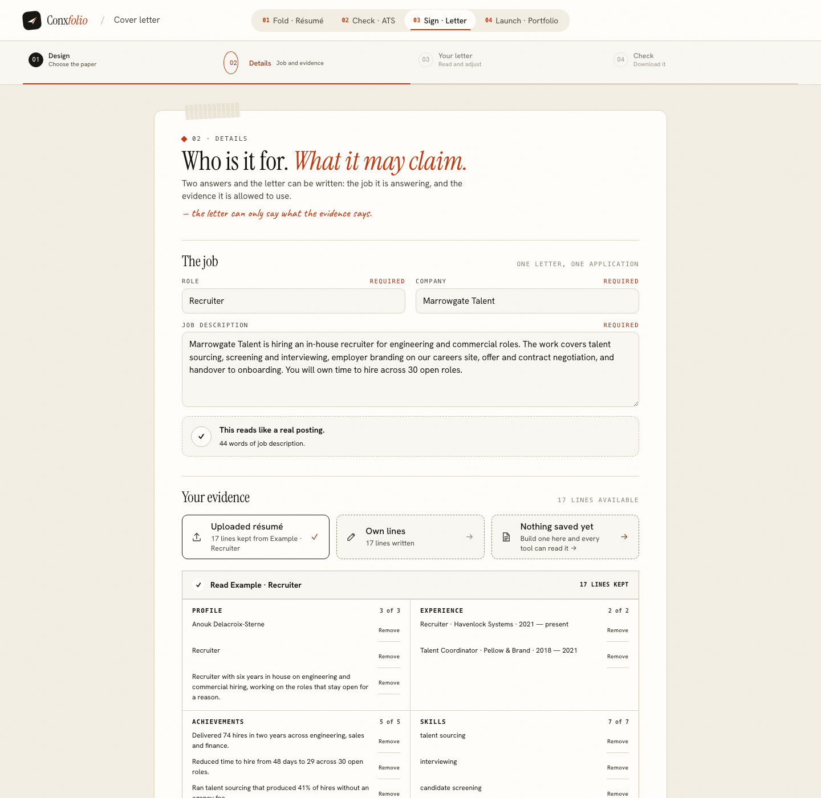Screen dimensions: 821x798
Task: Click the Cover letter breadcrumb
Action: (x=137, y=20)
